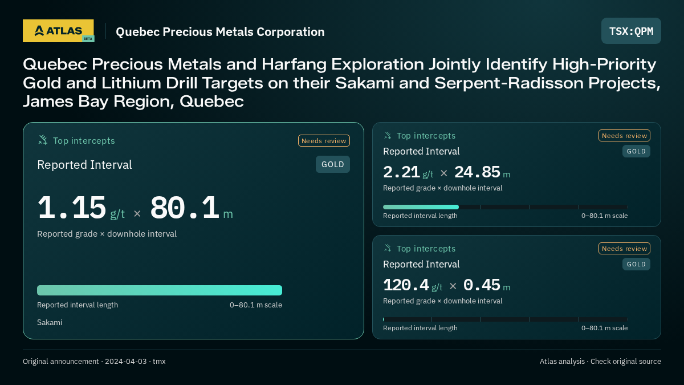This screenshot has width=684, height=385.
Task: Click Top intercepts label in the 1.15 g/t card
Action: tap(84, 140)
